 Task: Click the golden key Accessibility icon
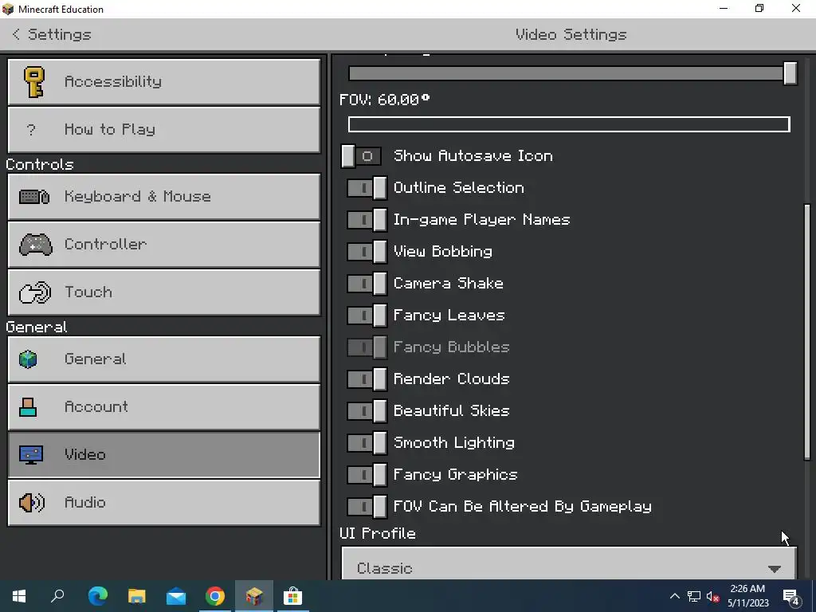[33, 82]
